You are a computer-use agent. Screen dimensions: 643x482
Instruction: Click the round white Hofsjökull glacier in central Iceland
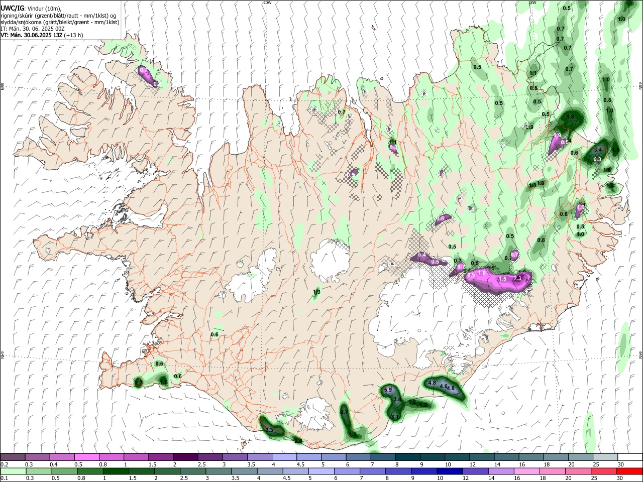pyautogui.click(x=330, y=261)
